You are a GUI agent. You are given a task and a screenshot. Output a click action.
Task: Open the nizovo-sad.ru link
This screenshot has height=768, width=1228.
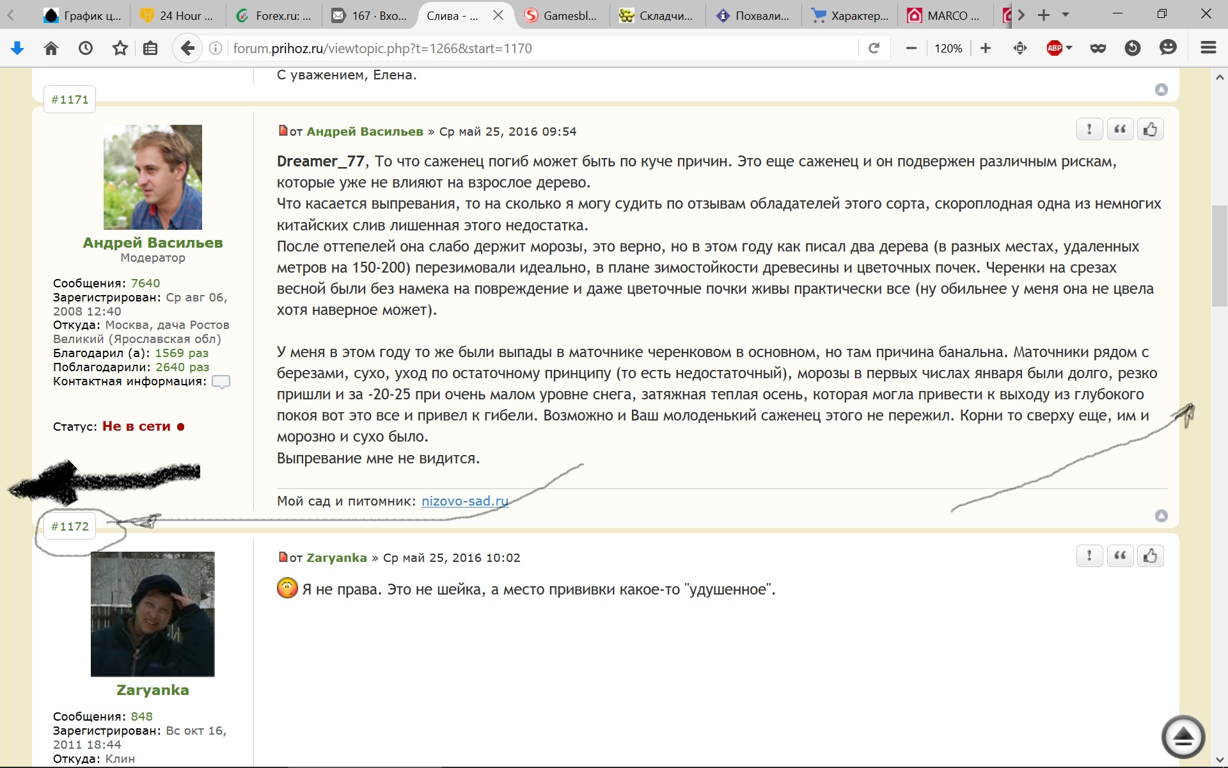pos(464,501)
